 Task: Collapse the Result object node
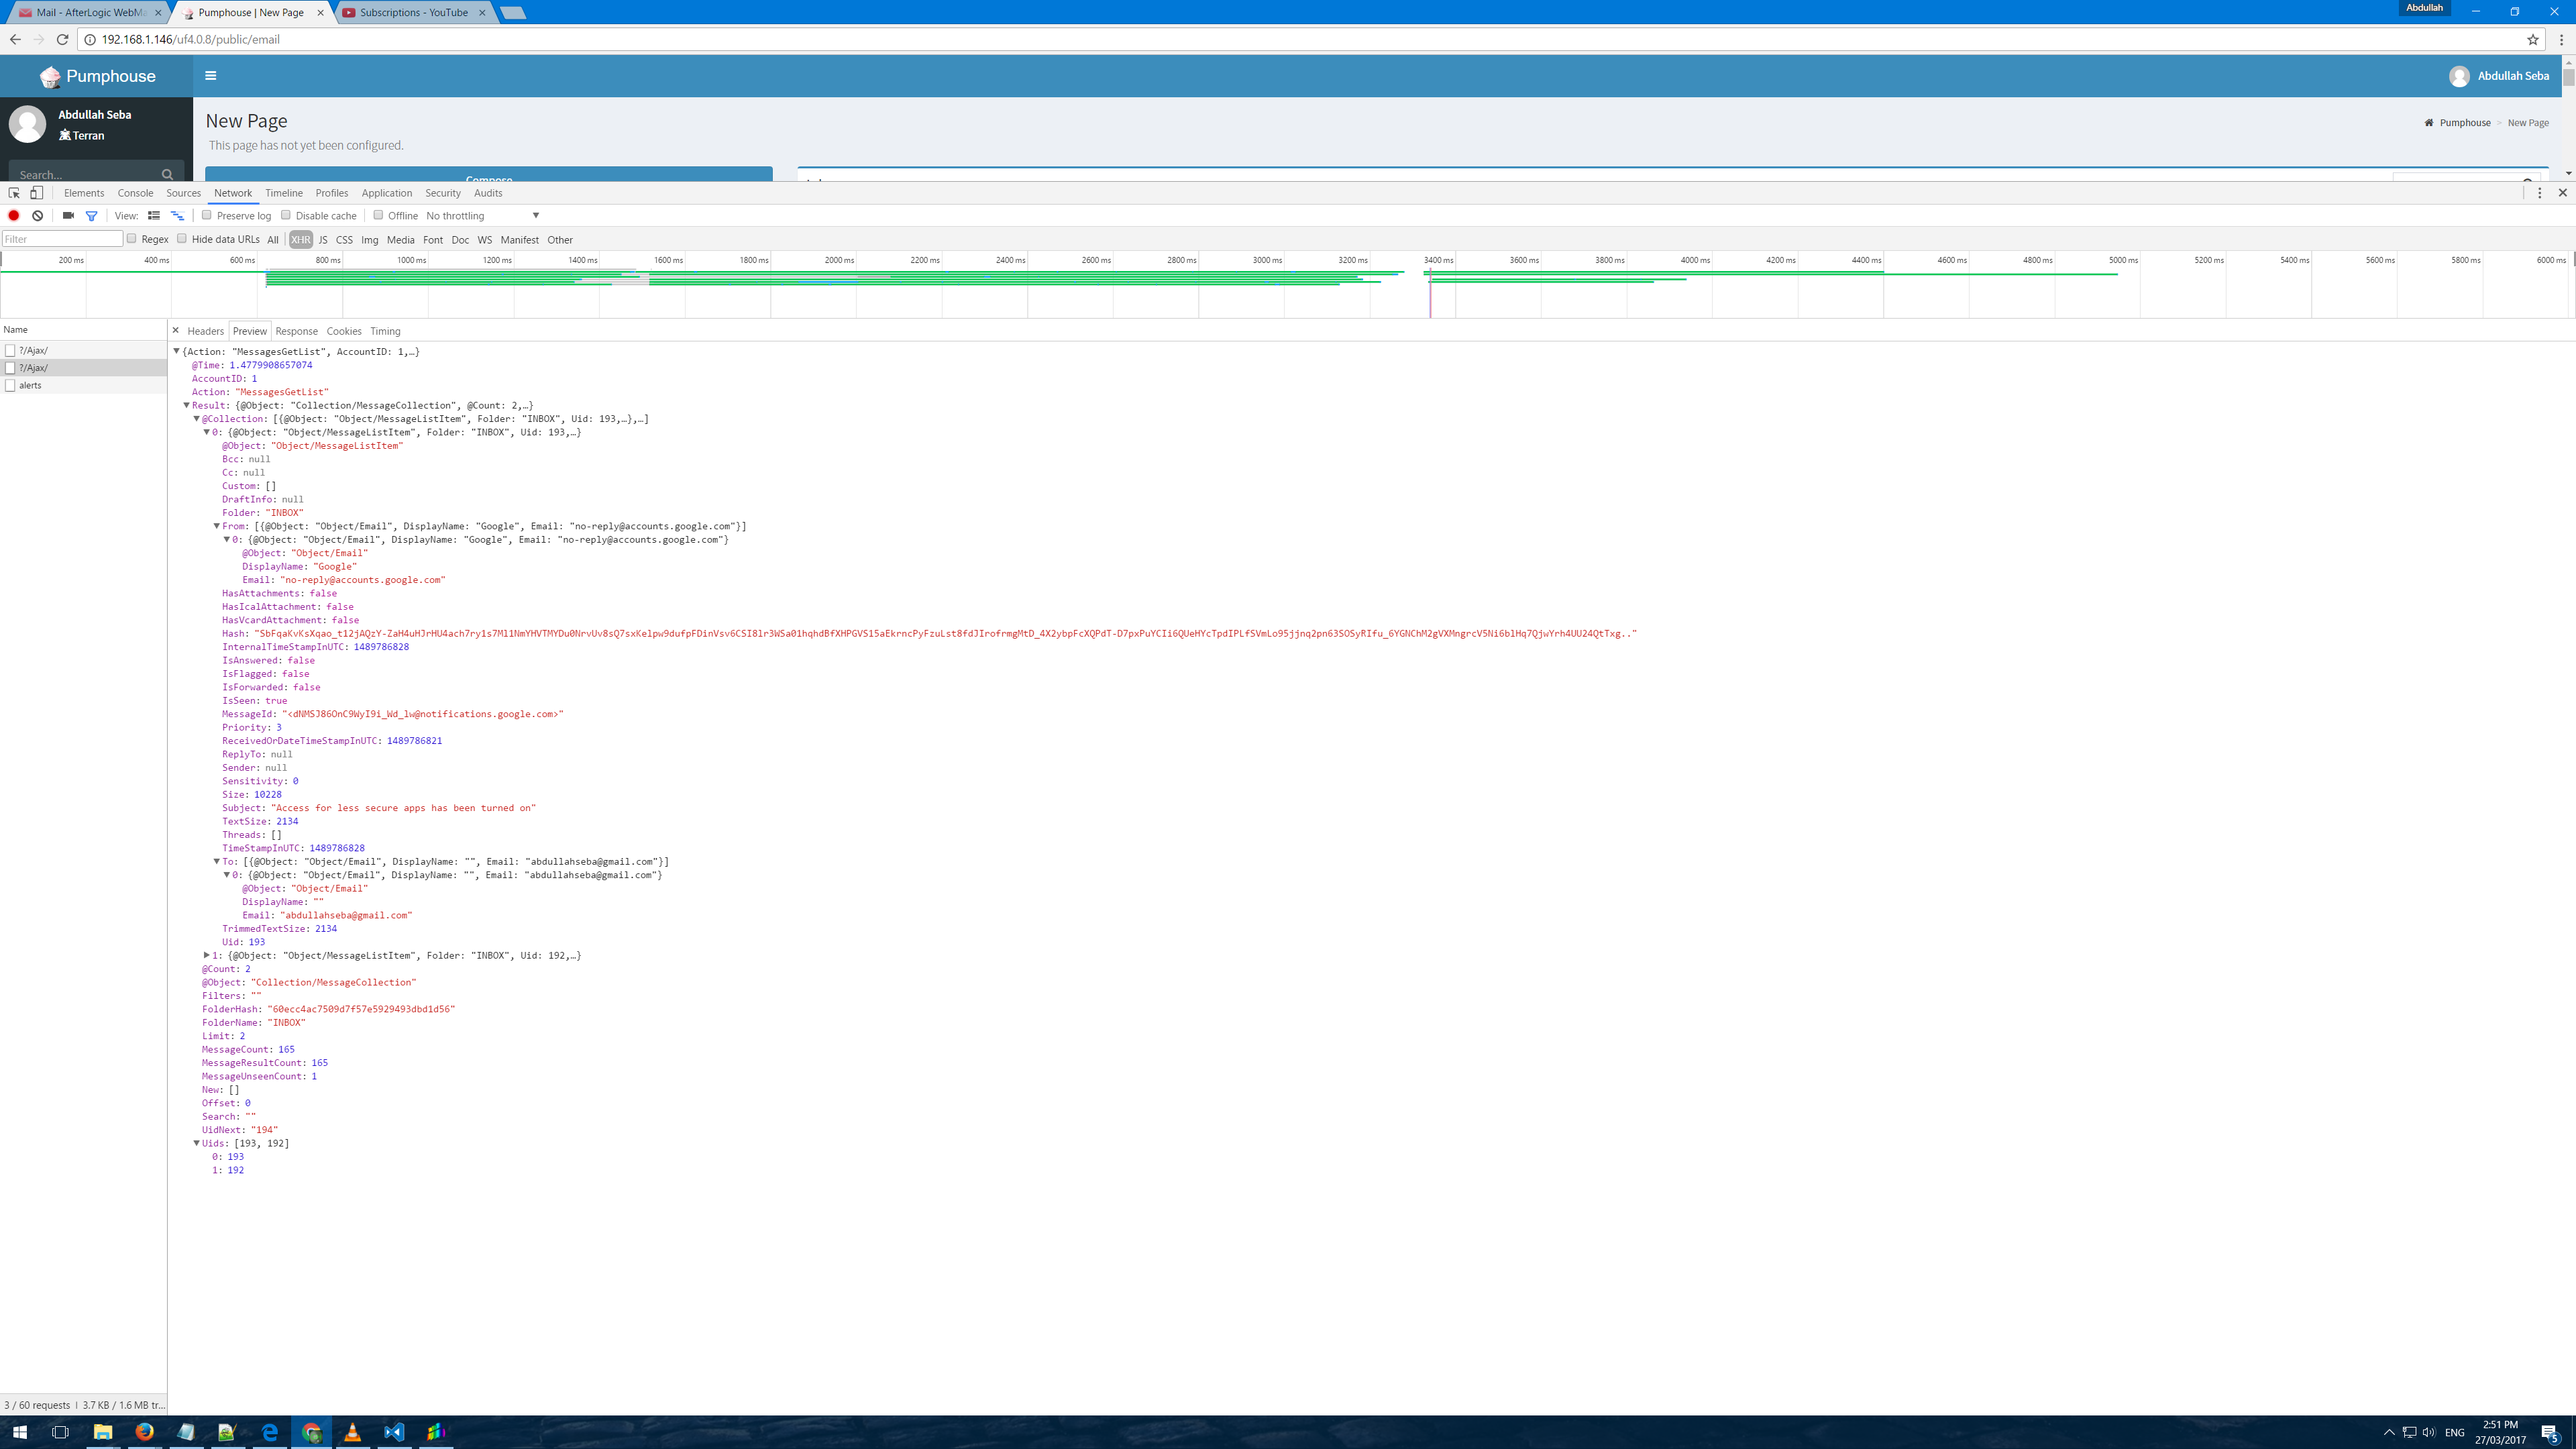click(x=186, y=405)
